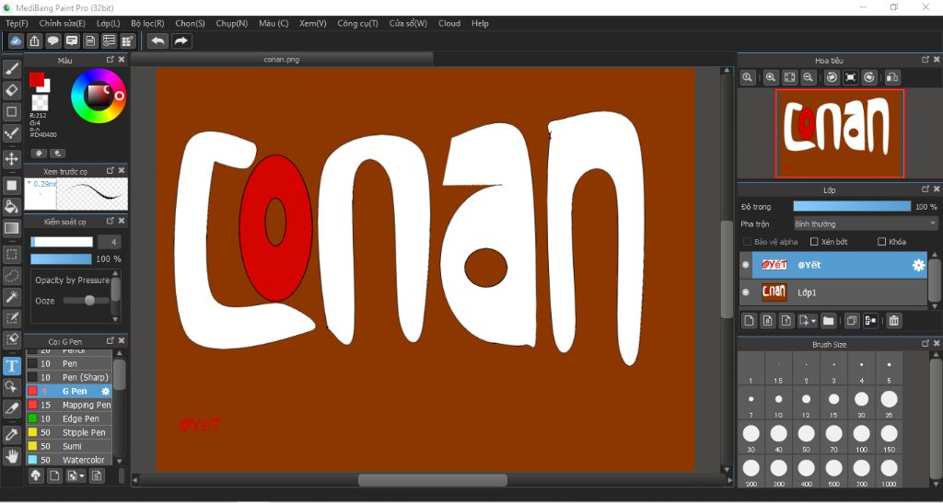Viewport: 943px width, 503px height.
Task: Create a new layer folder
Action: click(828, 321)
